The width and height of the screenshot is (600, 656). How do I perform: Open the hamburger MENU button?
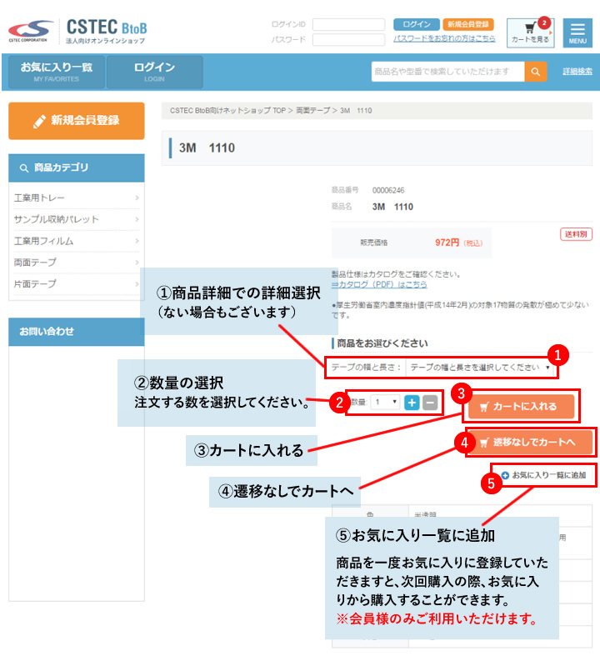(x=577, y=33)
